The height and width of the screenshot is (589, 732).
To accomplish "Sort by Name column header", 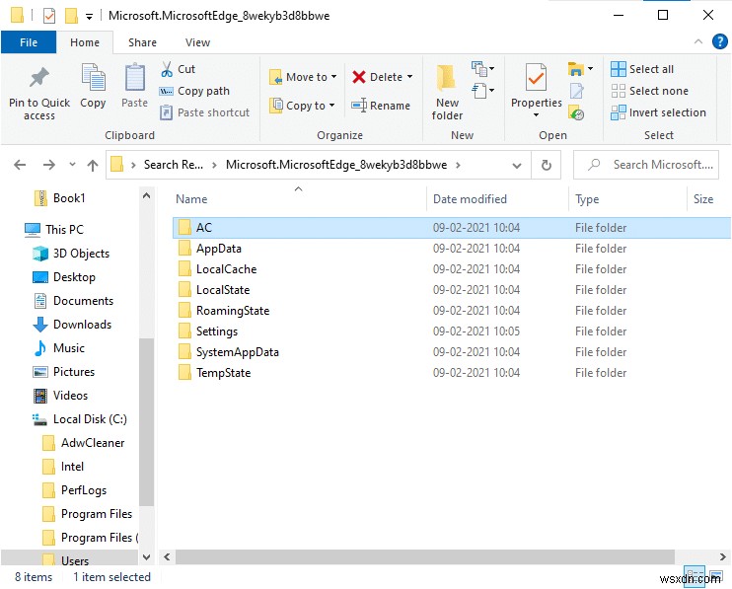I will (191, 199).
